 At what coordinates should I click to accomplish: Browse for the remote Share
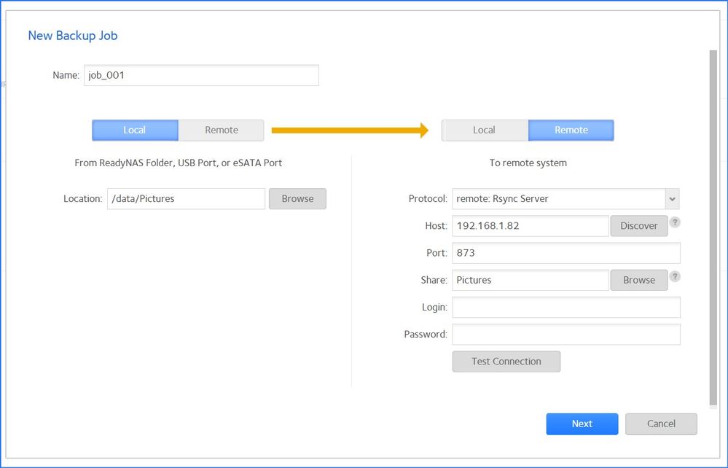click(638, 280)
